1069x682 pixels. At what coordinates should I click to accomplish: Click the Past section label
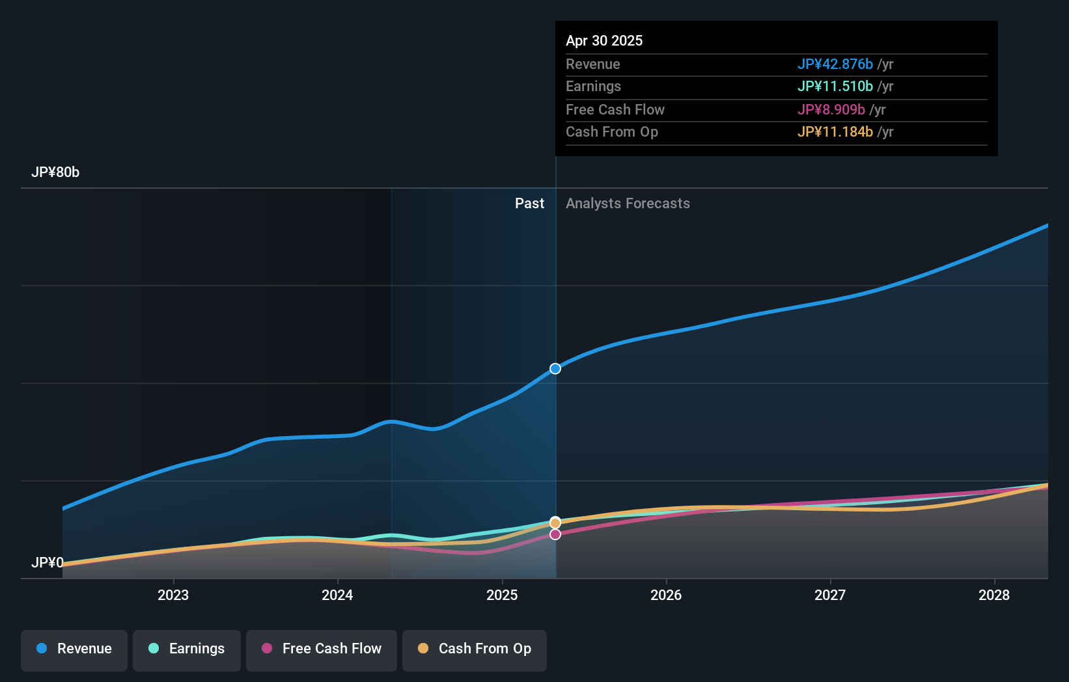(x=529, y=204)
